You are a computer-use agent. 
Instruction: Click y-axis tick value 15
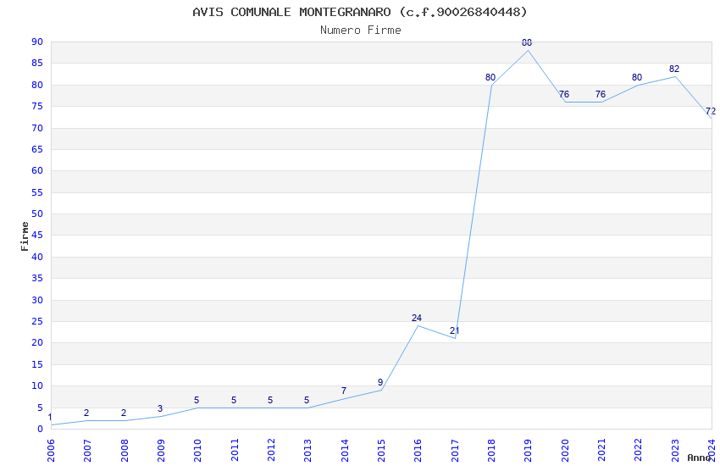pyautogui.click(x=37, y=364)
